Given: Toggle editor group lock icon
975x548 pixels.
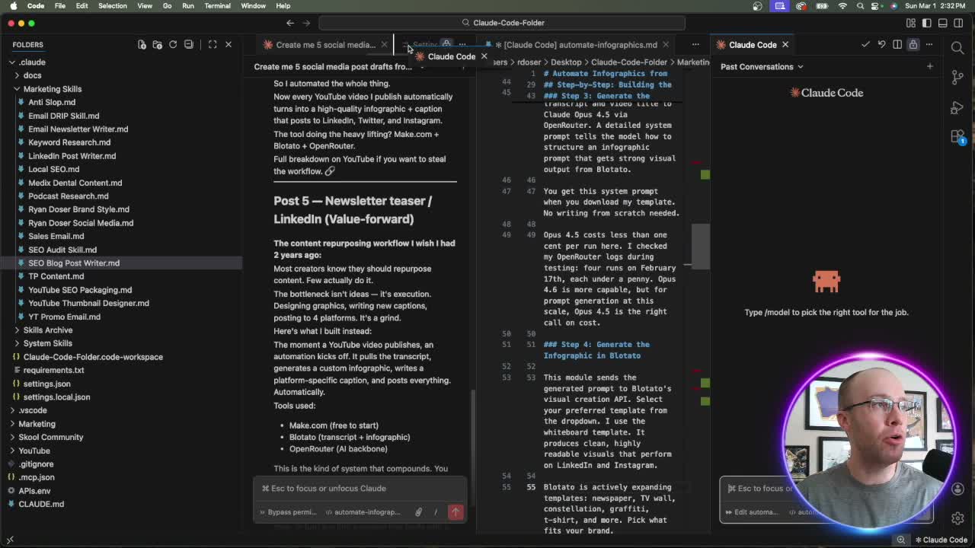Looking at the screenshot, I should [x=913, y=44].
